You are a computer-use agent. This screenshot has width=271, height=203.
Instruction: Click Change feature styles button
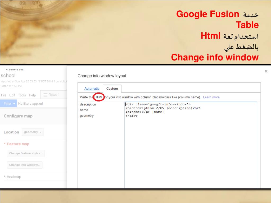tap(26, 153)
